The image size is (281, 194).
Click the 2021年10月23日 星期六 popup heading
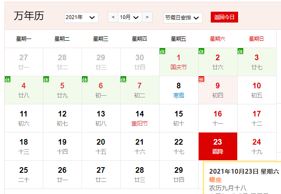244,171
